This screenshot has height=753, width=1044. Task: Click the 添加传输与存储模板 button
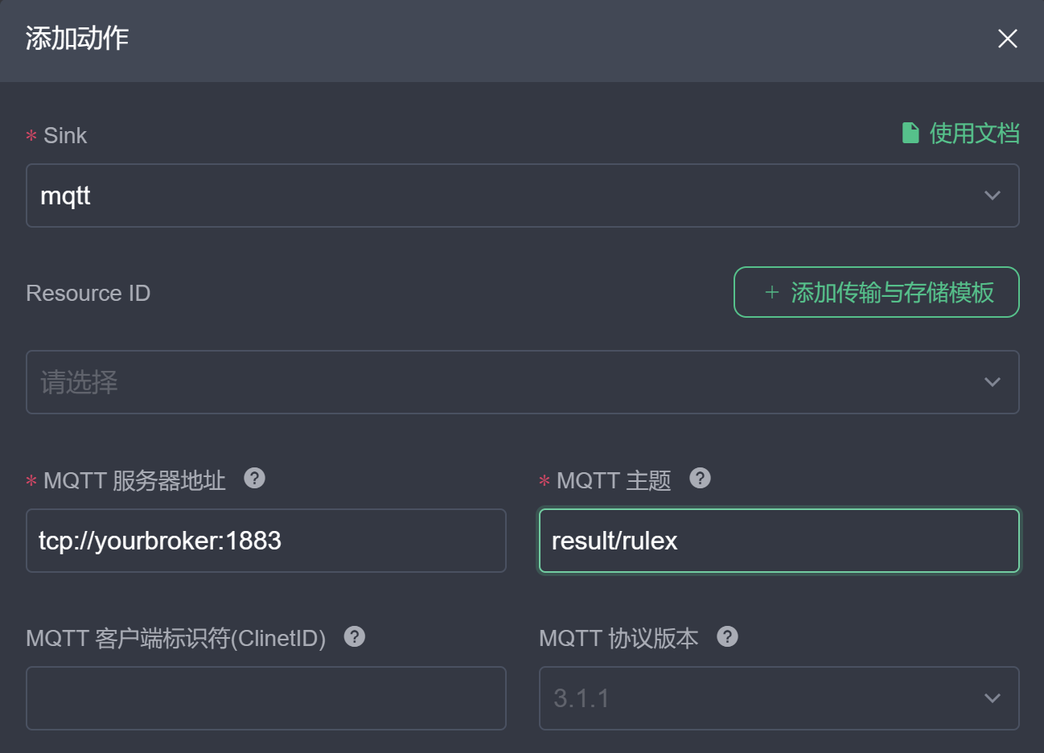pos(876,292)
